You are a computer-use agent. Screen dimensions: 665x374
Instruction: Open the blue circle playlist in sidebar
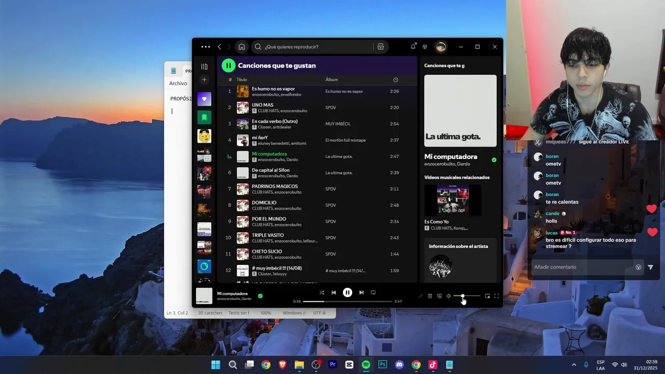(x=204, y=266)
